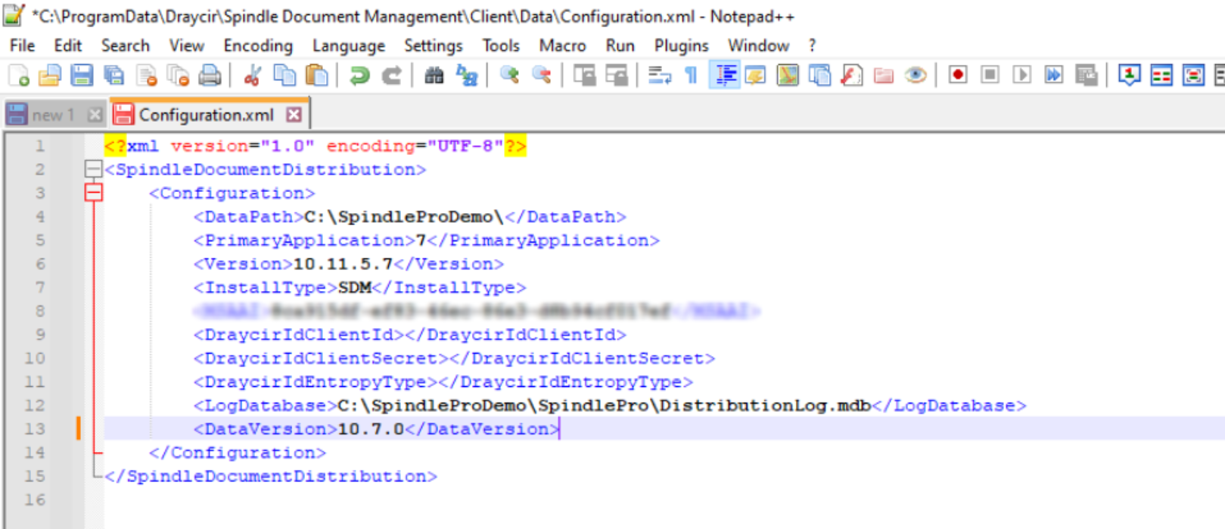
Task: Click the Close document toolbar icon
Action: tap(146, 75)
